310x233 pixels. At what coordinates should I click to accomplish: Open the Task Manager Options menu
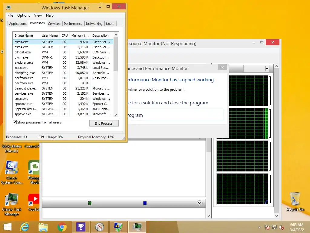pos(24,15)
